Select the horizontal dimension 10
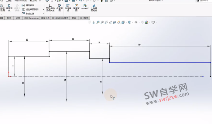The height and width of the screenshot is (124, 212). click(x=99, y=43)
